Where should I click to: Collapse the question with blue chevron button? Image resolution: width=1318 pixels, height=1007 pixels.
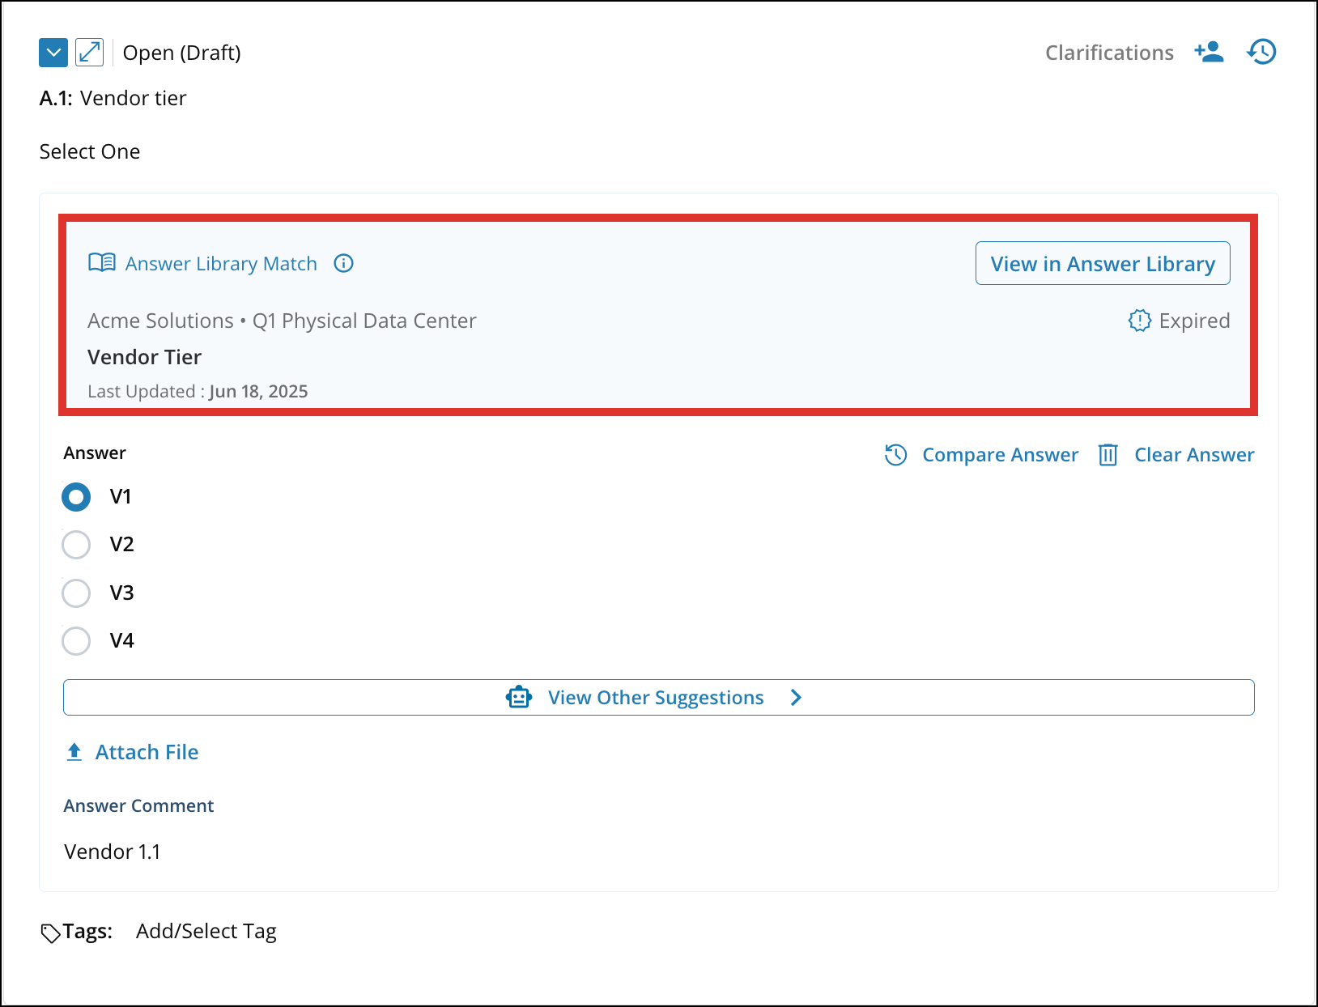53,53
